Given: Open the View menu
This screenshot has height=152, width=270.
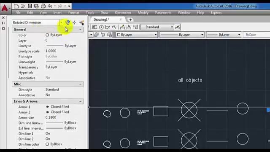Looking at the screenshot, I should [x=43, y=13].
